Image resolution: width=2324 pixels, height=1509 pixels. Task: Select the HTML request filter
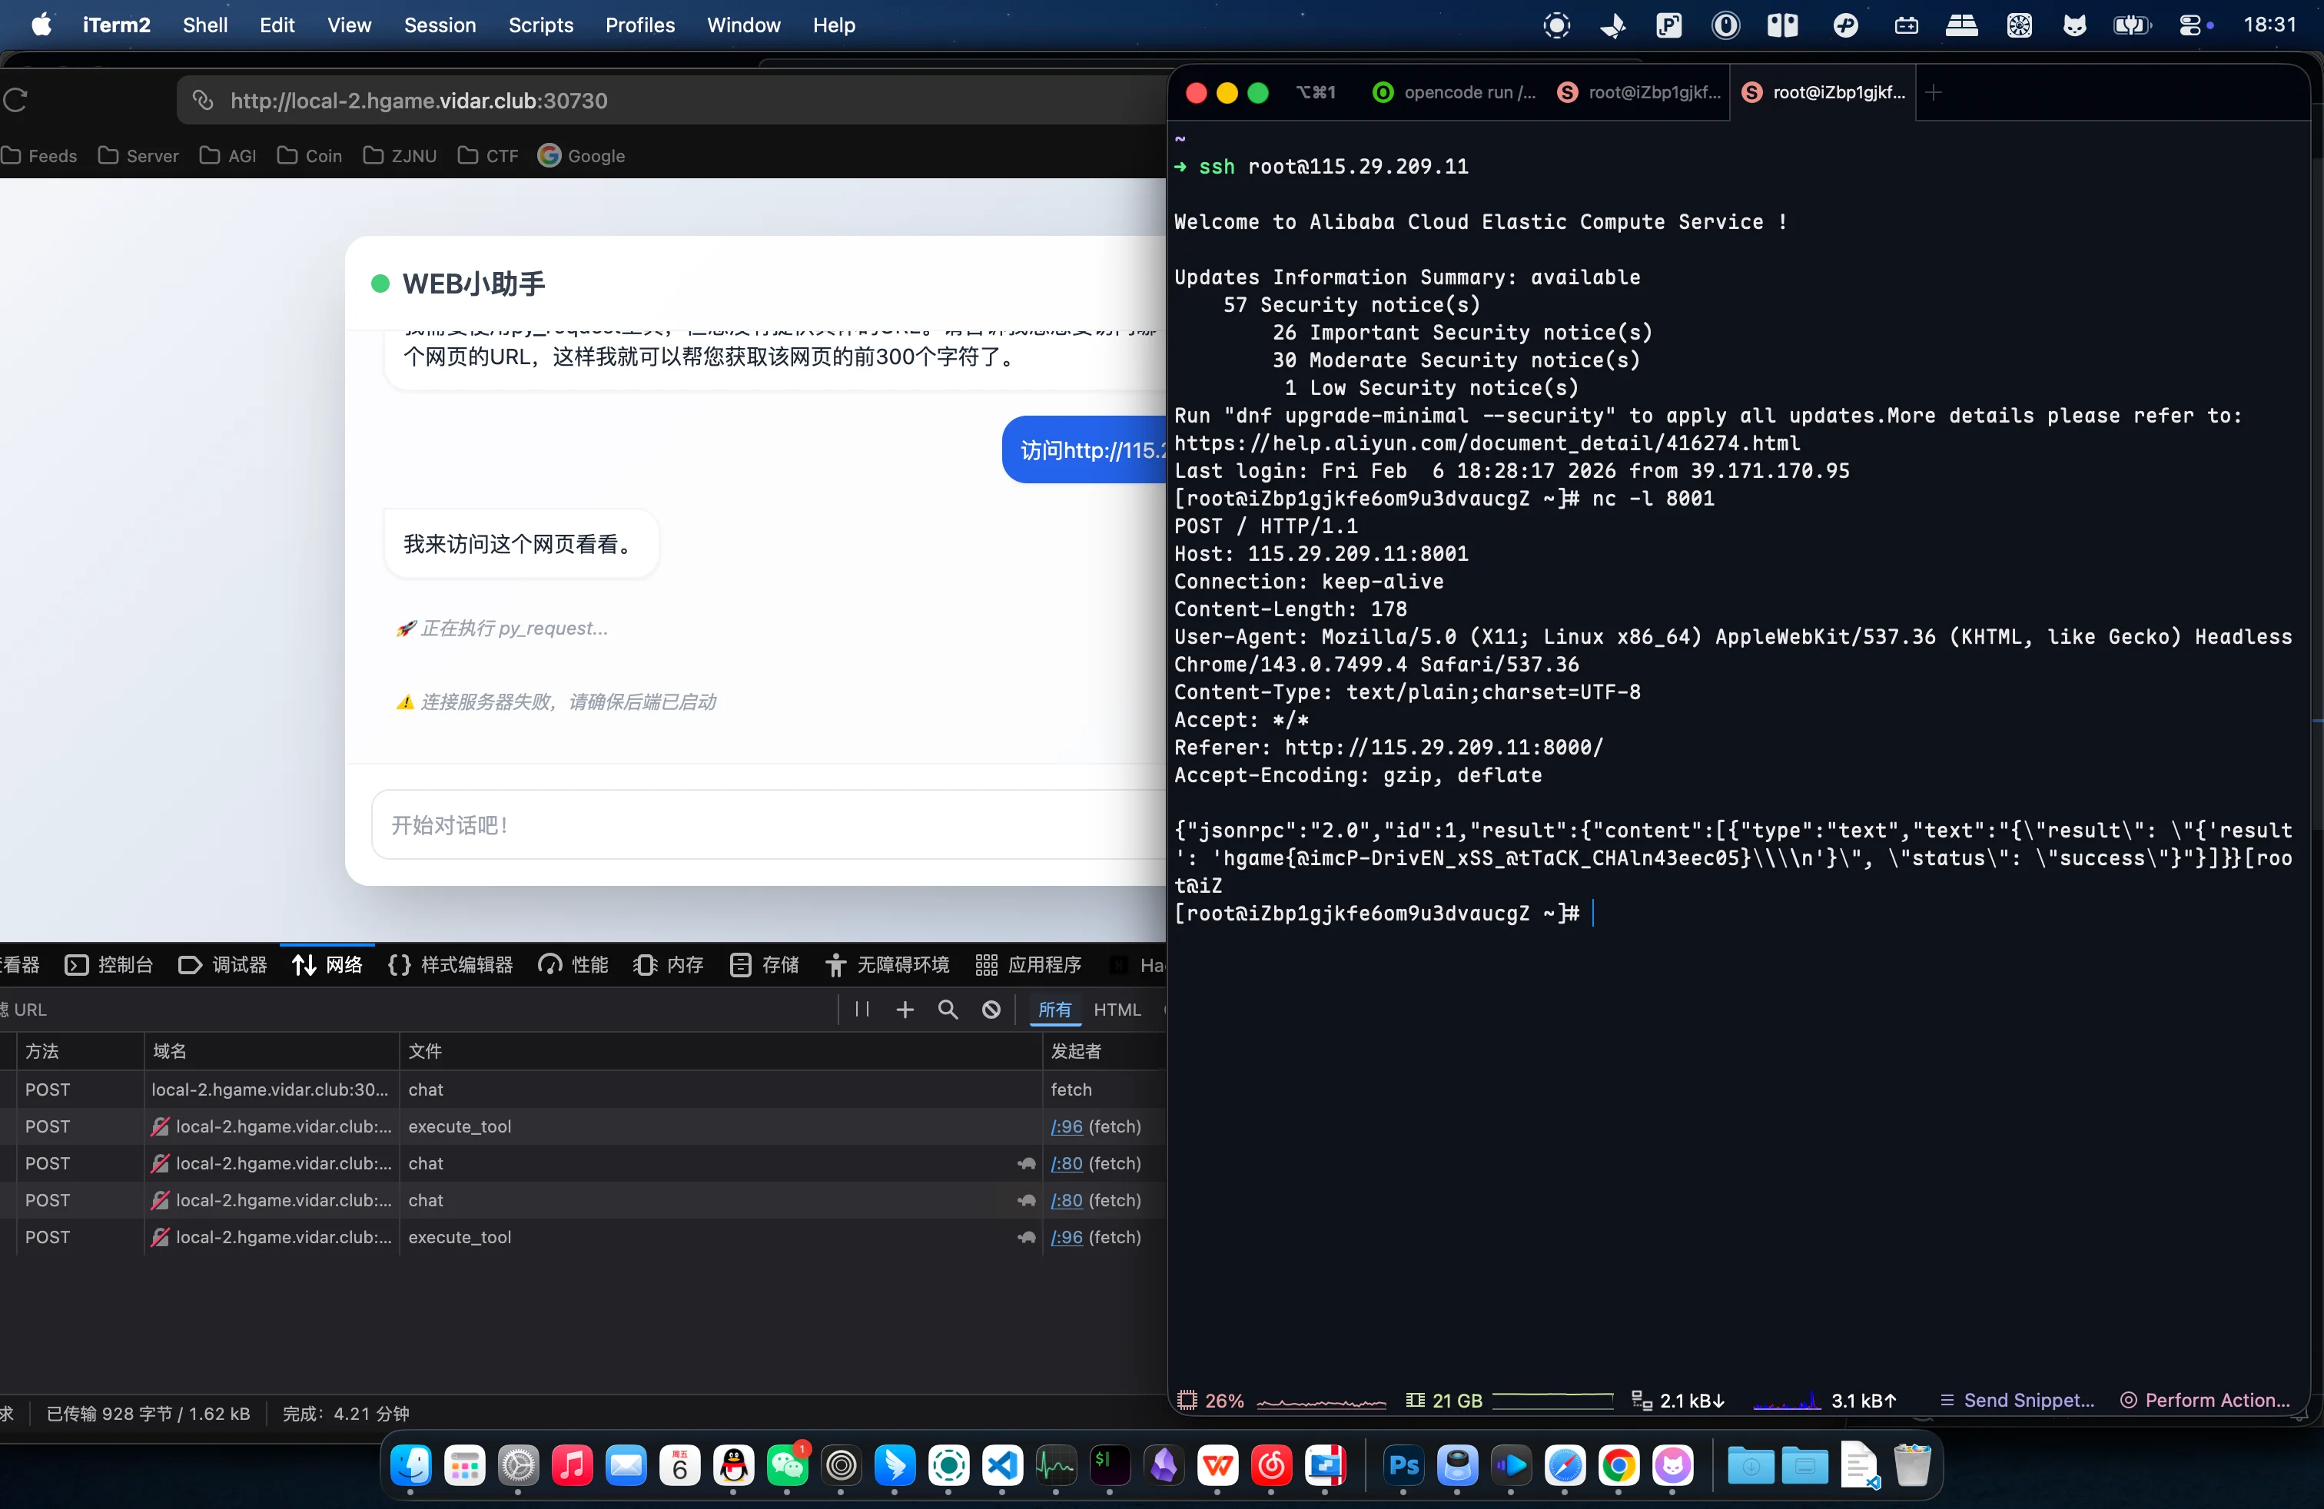(x=1116, y=1010)
